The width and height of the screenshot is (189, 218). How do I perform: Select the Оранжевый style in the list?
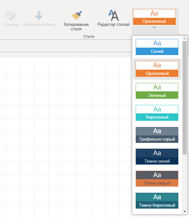click(x=157, y=69)
